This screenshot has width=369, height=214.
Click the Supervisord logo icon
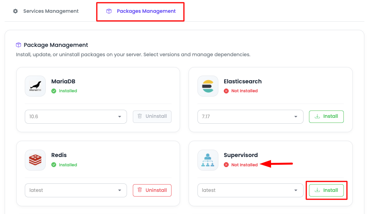point(208,160)
